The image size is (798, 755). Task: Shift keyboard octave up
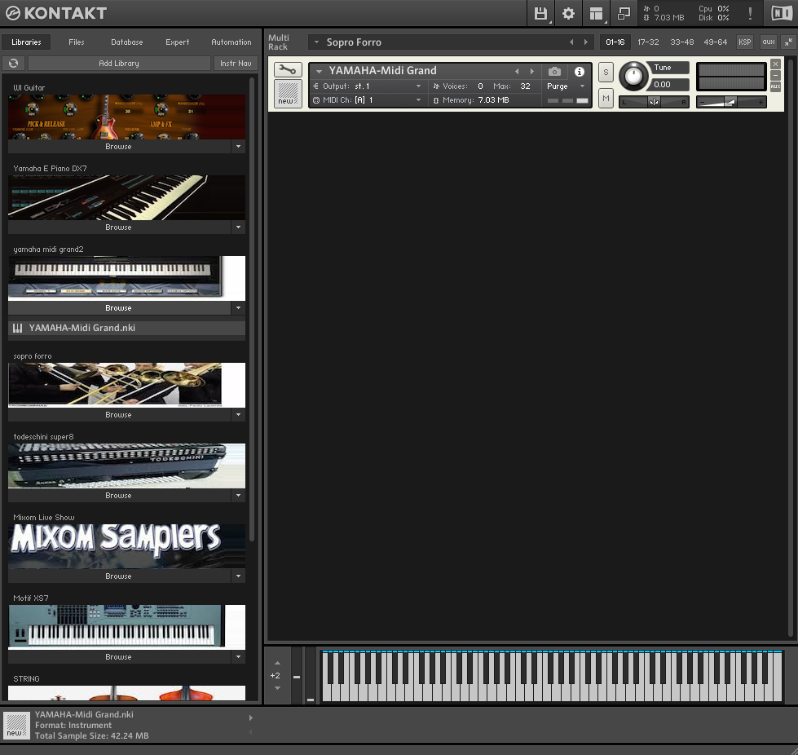(277, 663)
